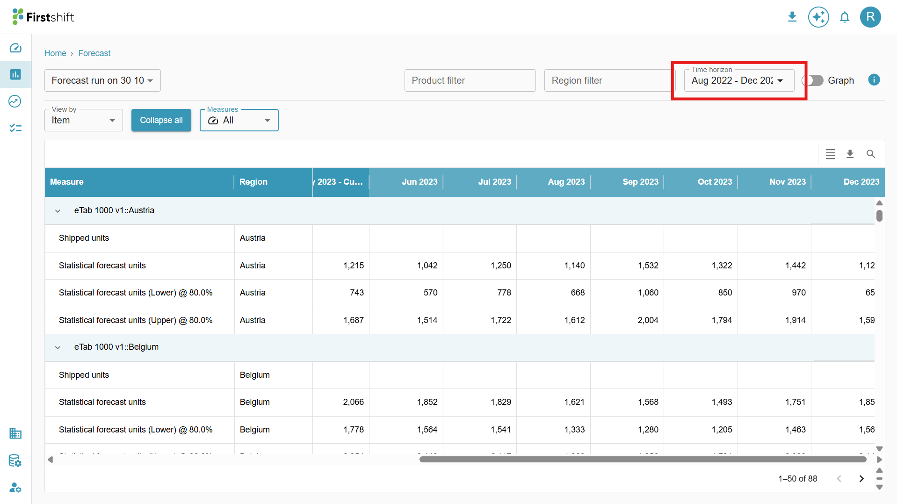This screenshot has width=897, height=504.
Task: Click the Measure column header
Action: (x=139, y=182)
